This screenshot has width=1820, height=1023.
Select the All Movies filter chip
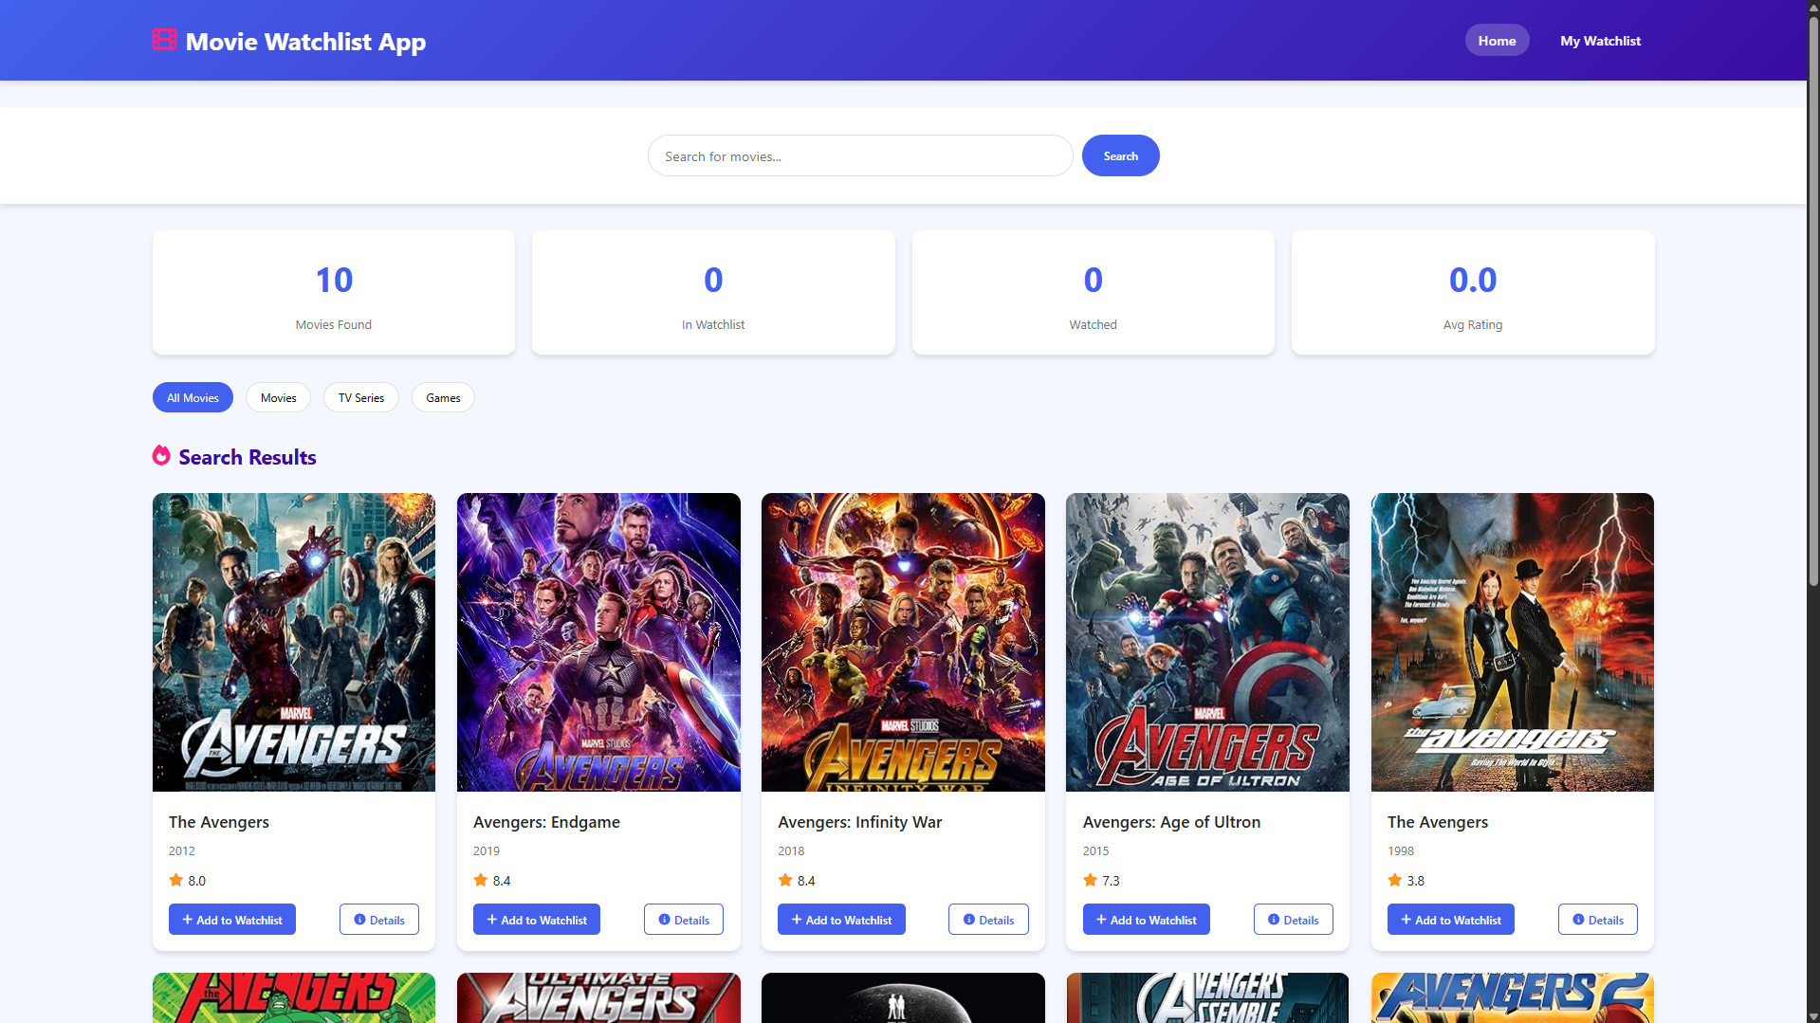tap(193, 397)
